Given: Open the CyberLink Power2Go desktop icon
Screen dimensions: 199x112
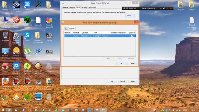Looking at the screenshot, I should (5, 83).
